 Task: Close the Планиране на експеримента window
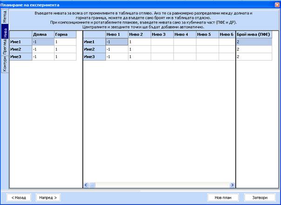[277, 4]
